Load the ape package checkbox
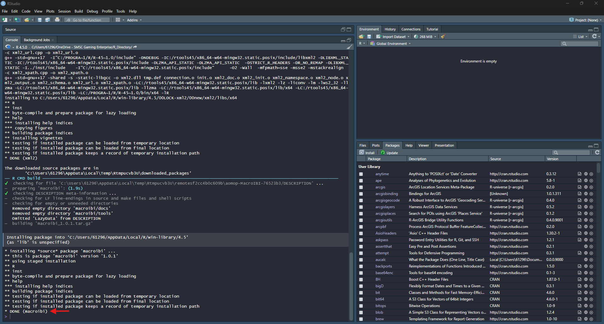604x324 pixels. [361, 181]
